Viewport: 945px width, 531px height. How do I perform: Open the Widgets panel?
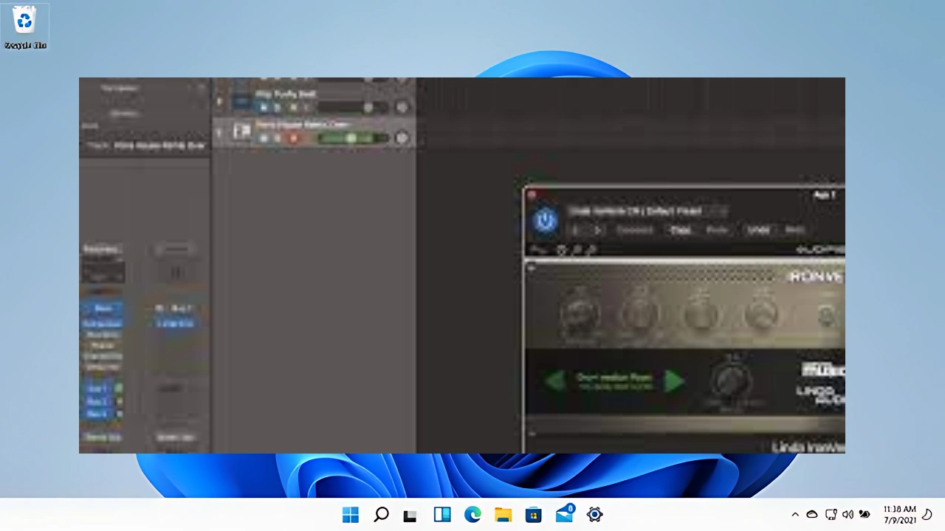pos(441,515)
